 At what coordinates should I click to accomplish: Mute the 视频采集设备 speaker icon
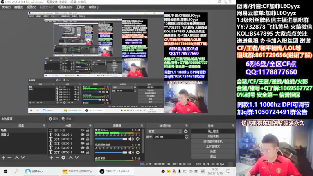click(131, 153)
